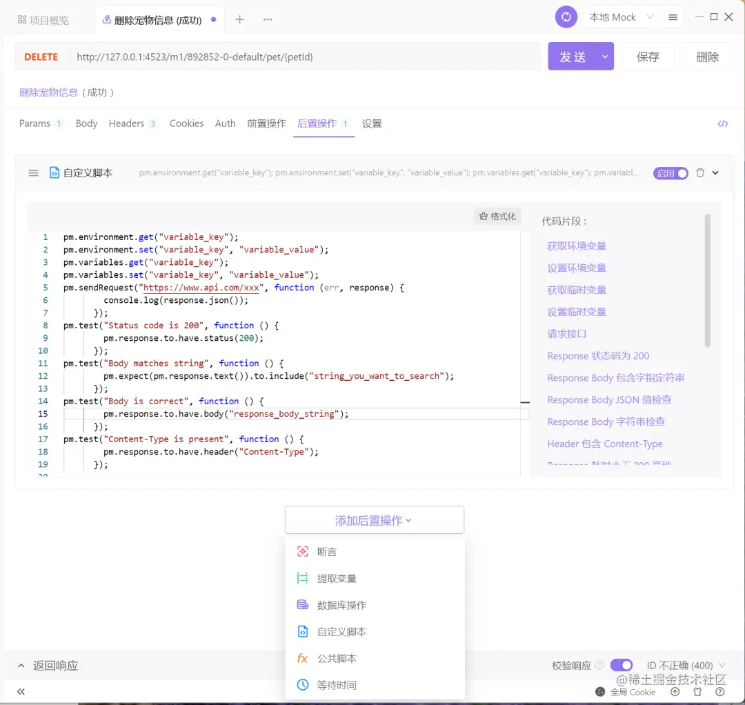Click the 格式化 format button

click(497, 217)
